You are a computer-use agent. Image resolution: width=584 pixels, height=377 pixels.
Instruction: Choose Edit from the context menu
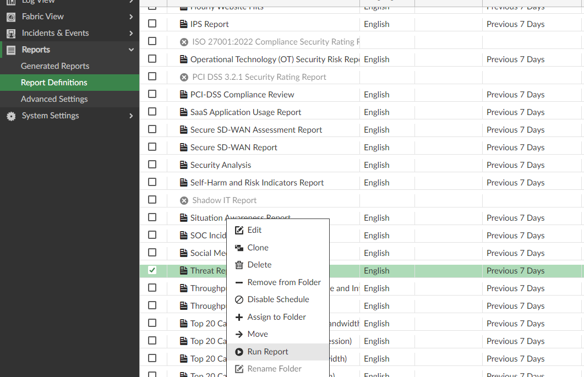click(x=278, y=230)
